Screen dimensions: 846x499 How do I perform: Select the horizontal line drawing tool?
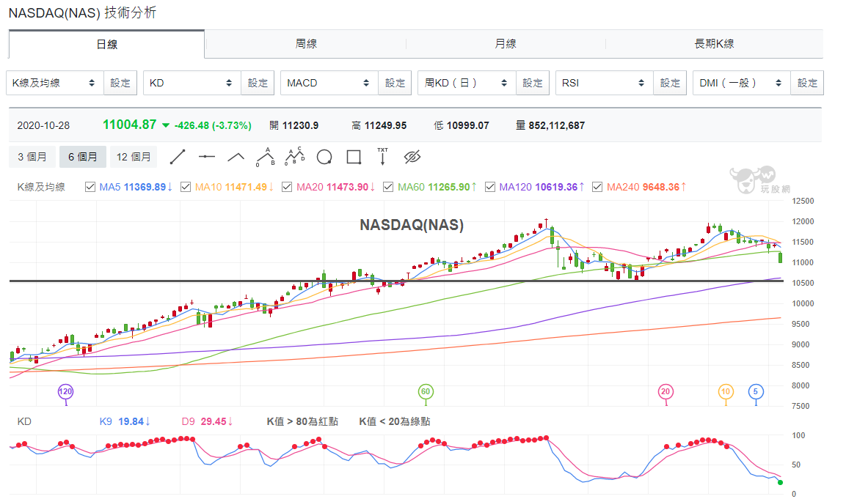[x=207, y=157]
